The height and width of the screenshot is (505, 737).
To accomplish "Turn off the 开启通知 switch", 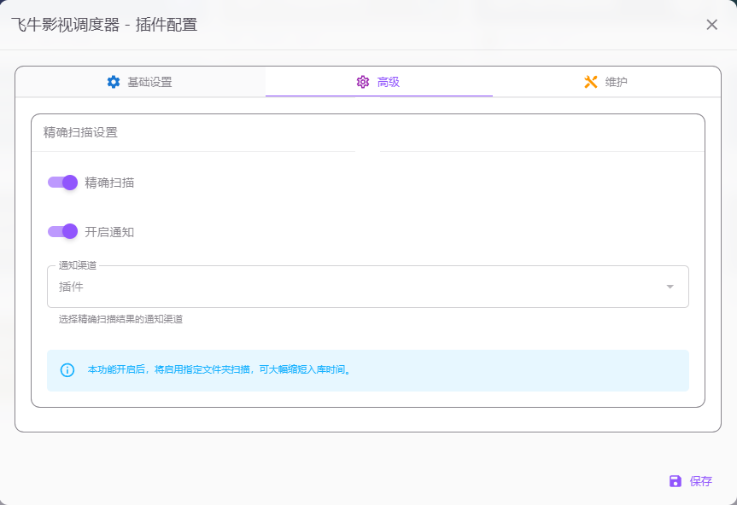I will [x=62, y=229].
